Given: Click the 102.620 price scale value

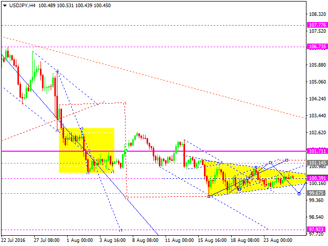Looking at the screenshot, I should point(317,132).
